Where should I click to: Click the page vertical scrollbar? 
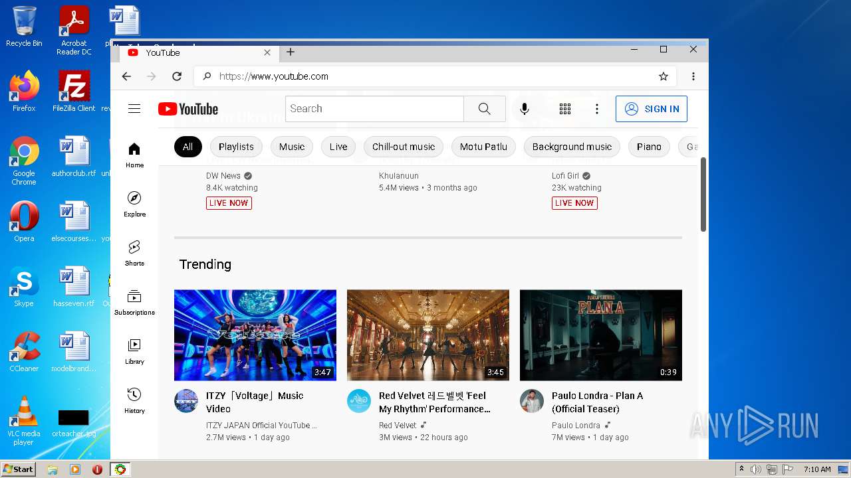coord(703,194)
